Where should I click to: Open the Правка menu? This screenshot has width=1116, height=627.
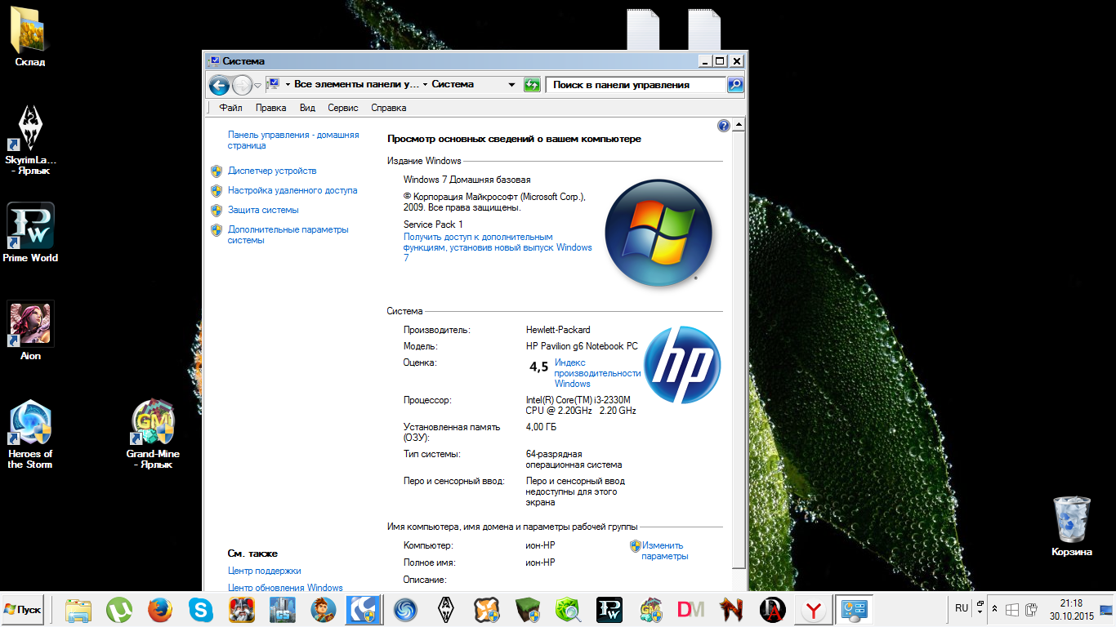point(270,108)
